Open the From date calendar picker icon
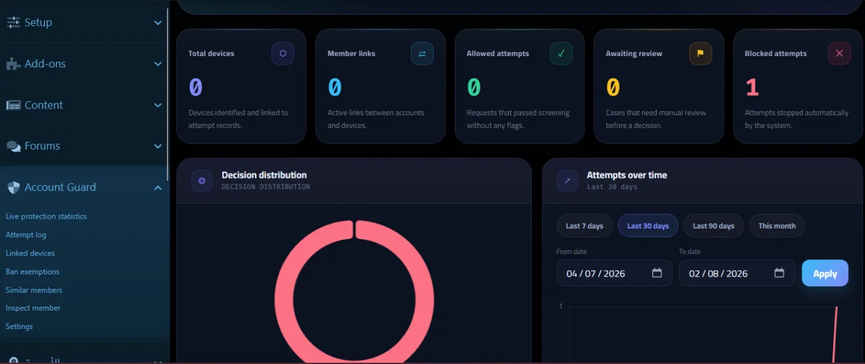The image size is (865, 364). (657, 273)
